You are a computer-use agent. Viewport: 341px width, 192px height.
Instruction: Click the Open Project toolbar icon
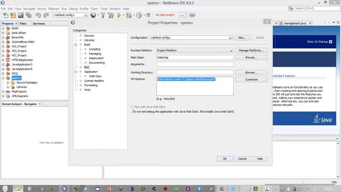point(21,15)
